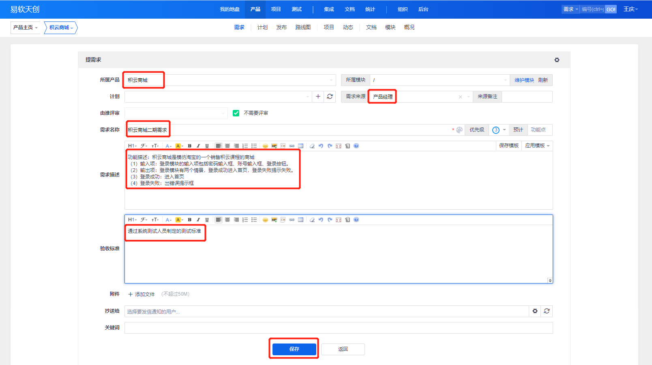This screenshot has width=652, height=365.
Task: Click the plus icon beside 计划 field
Action: 318,97
